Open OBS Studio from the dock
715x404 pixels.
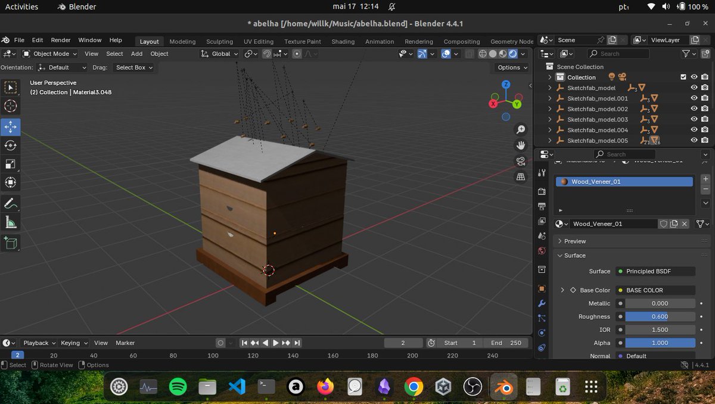[473, 387]
